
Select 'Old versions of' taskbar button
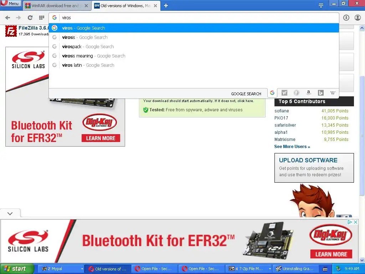pos(108,269)
